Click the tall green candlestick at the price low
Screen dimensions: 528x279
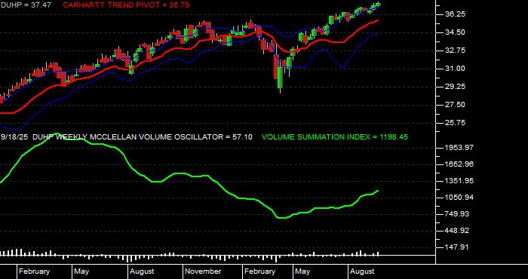tap(280, 78)
